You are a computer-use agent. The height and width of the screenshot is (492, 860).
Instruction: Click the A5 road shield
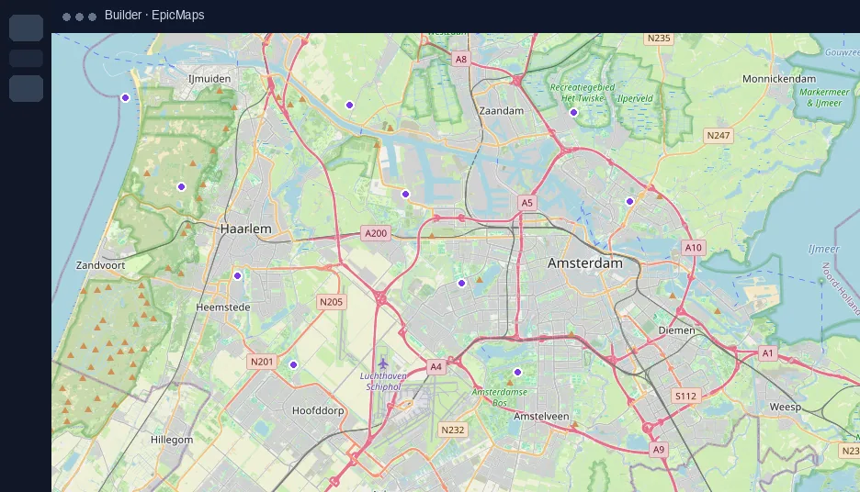tap(526, 203)
